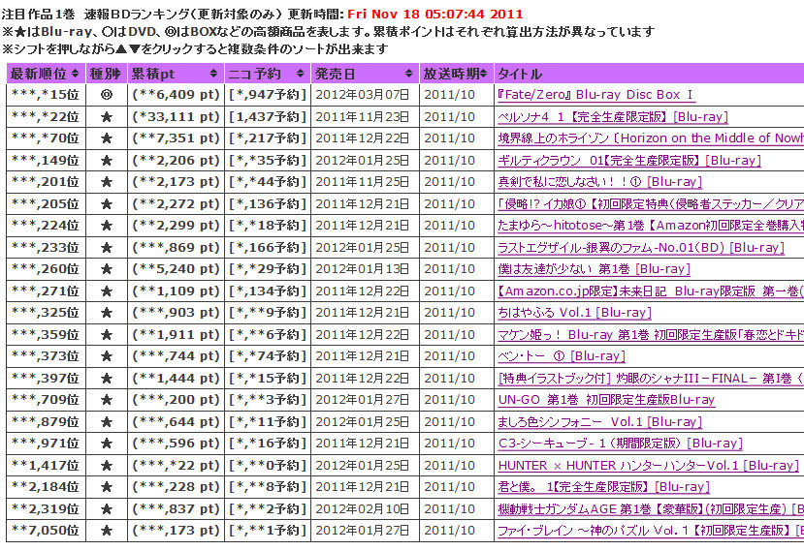Click the star icon in ペルソナ4 row
This screenshot has width=804, height=551.
pyautogui.click(x=107, y=117)
